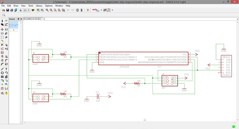Print the schematic using printer icon
The image size is (239, 129).
11,10
